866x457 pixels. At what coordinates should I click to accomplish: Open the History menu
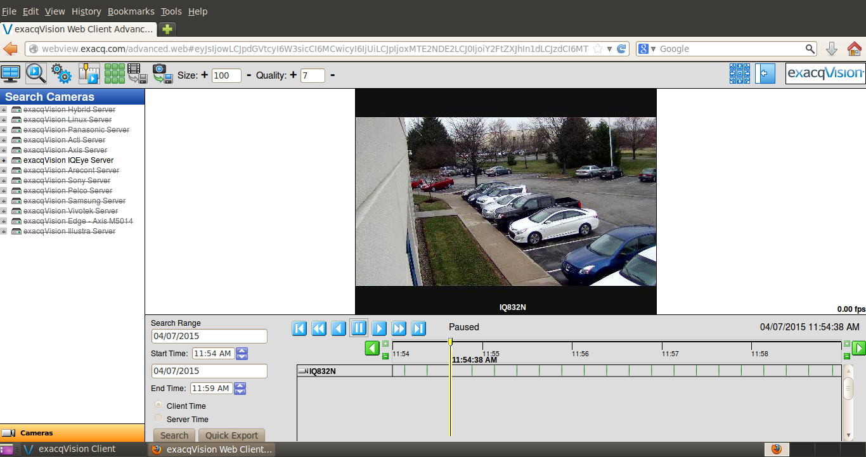(86, 11)
